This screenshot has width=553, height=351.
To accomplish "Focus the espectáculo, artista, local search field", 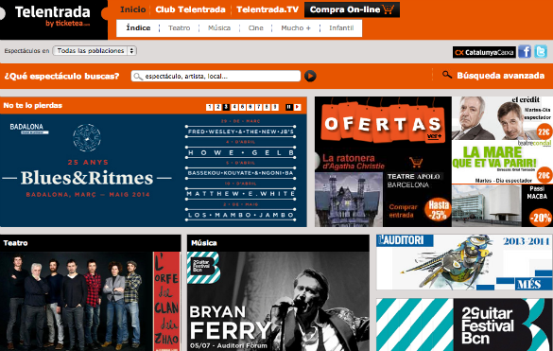I will click(216, 76).
